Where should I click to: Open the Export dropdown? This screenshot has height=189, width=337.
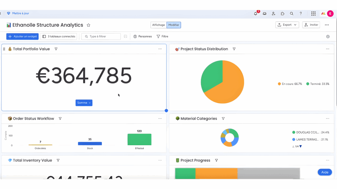pos(287,25)
